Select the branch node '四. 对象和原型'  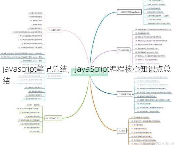coord(54,76)
